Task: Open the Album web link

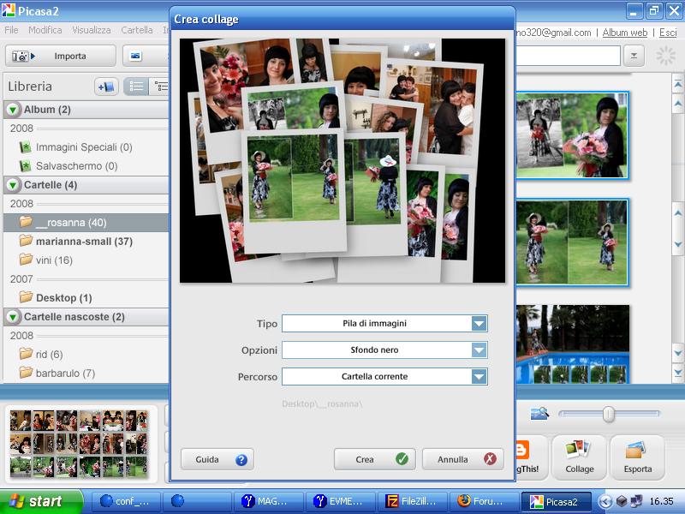Action: click(625, 33)
